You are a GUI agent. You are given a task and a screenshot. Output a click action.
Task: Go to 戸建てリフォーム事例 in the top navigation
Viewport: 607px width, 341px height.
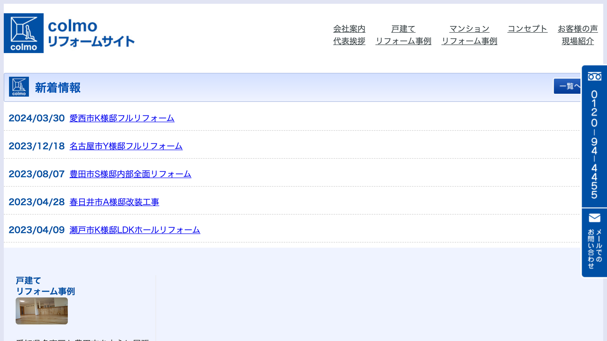(x=404, y=35)
